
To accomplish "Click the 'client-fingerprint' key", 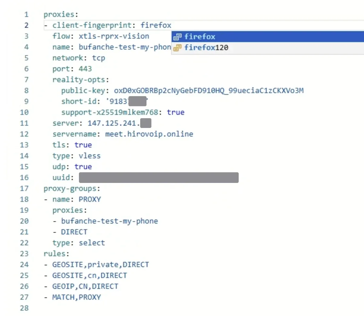I will tap(92, 25).
